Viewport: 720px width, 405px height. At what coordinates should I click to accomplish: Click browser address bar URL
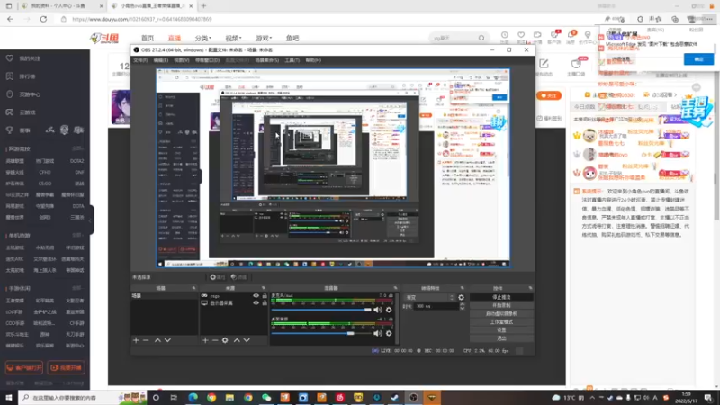coord(142,19)
